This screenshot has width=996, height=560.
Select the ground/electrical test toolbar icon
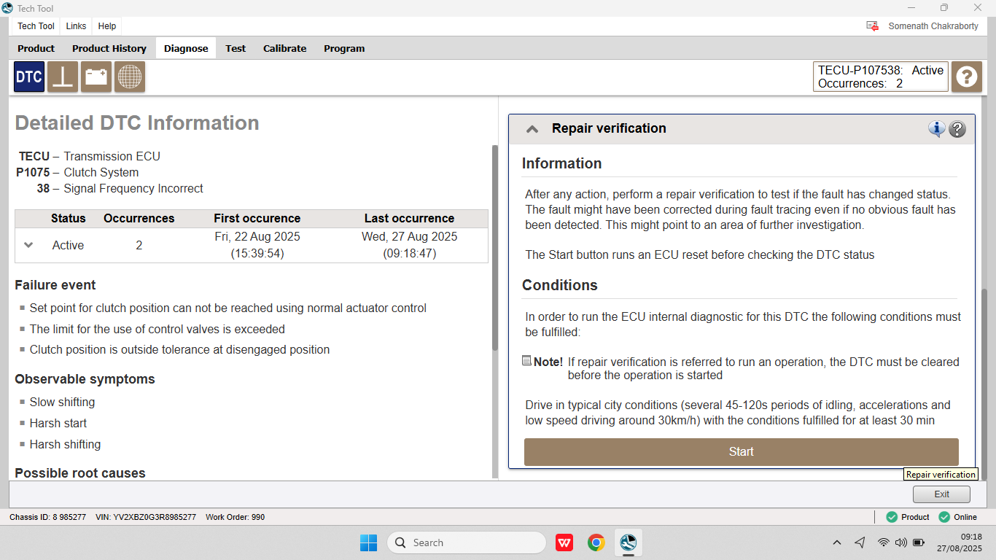63,77
